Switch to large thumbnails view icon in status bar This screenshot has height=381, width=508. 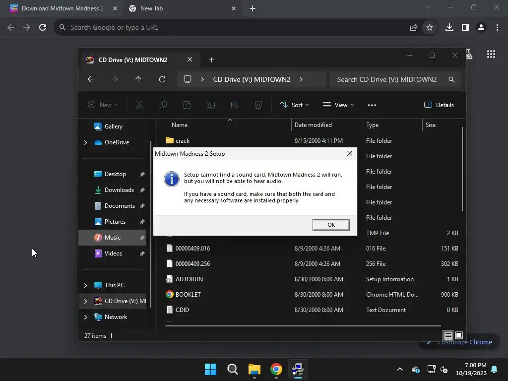point(459,335)
